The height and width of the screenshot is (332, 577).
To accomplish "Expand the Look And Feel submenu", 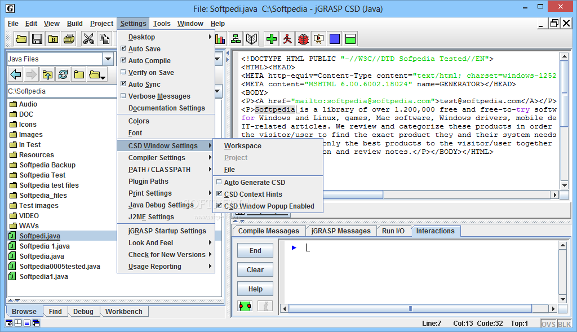I will click(166, 242).
